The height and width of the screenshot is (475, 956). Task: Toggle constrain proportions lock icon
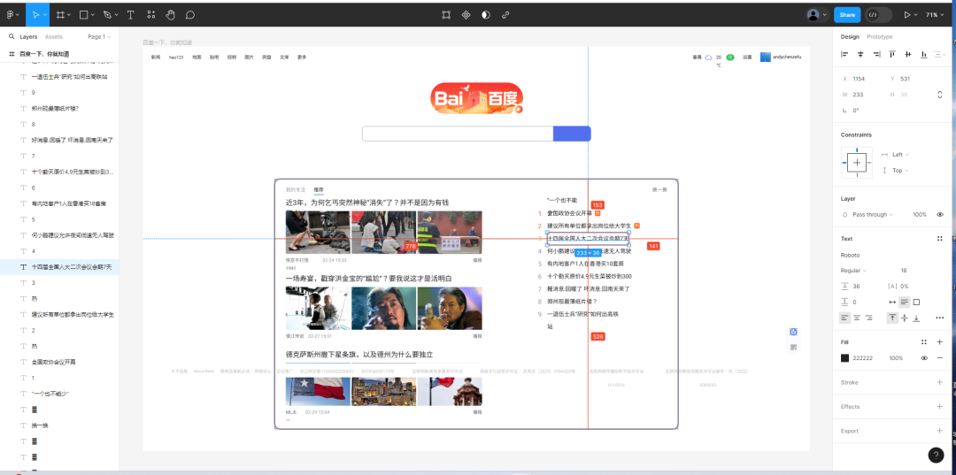939,95
